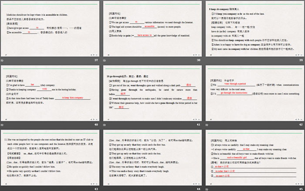Click the animation star icon under slide 44
This screenshot has height=191, width=305.
[x=104, y=189]
